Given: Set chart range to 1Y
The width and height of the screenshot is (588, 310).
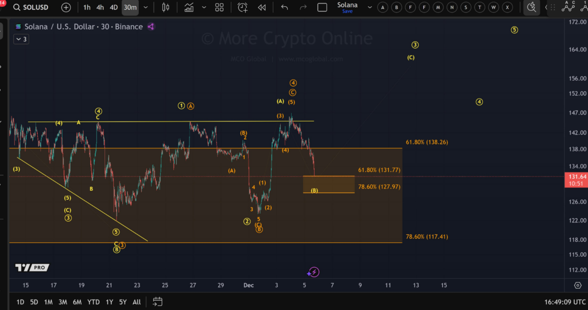Looking at the screenshot, I should coord(109,302).
